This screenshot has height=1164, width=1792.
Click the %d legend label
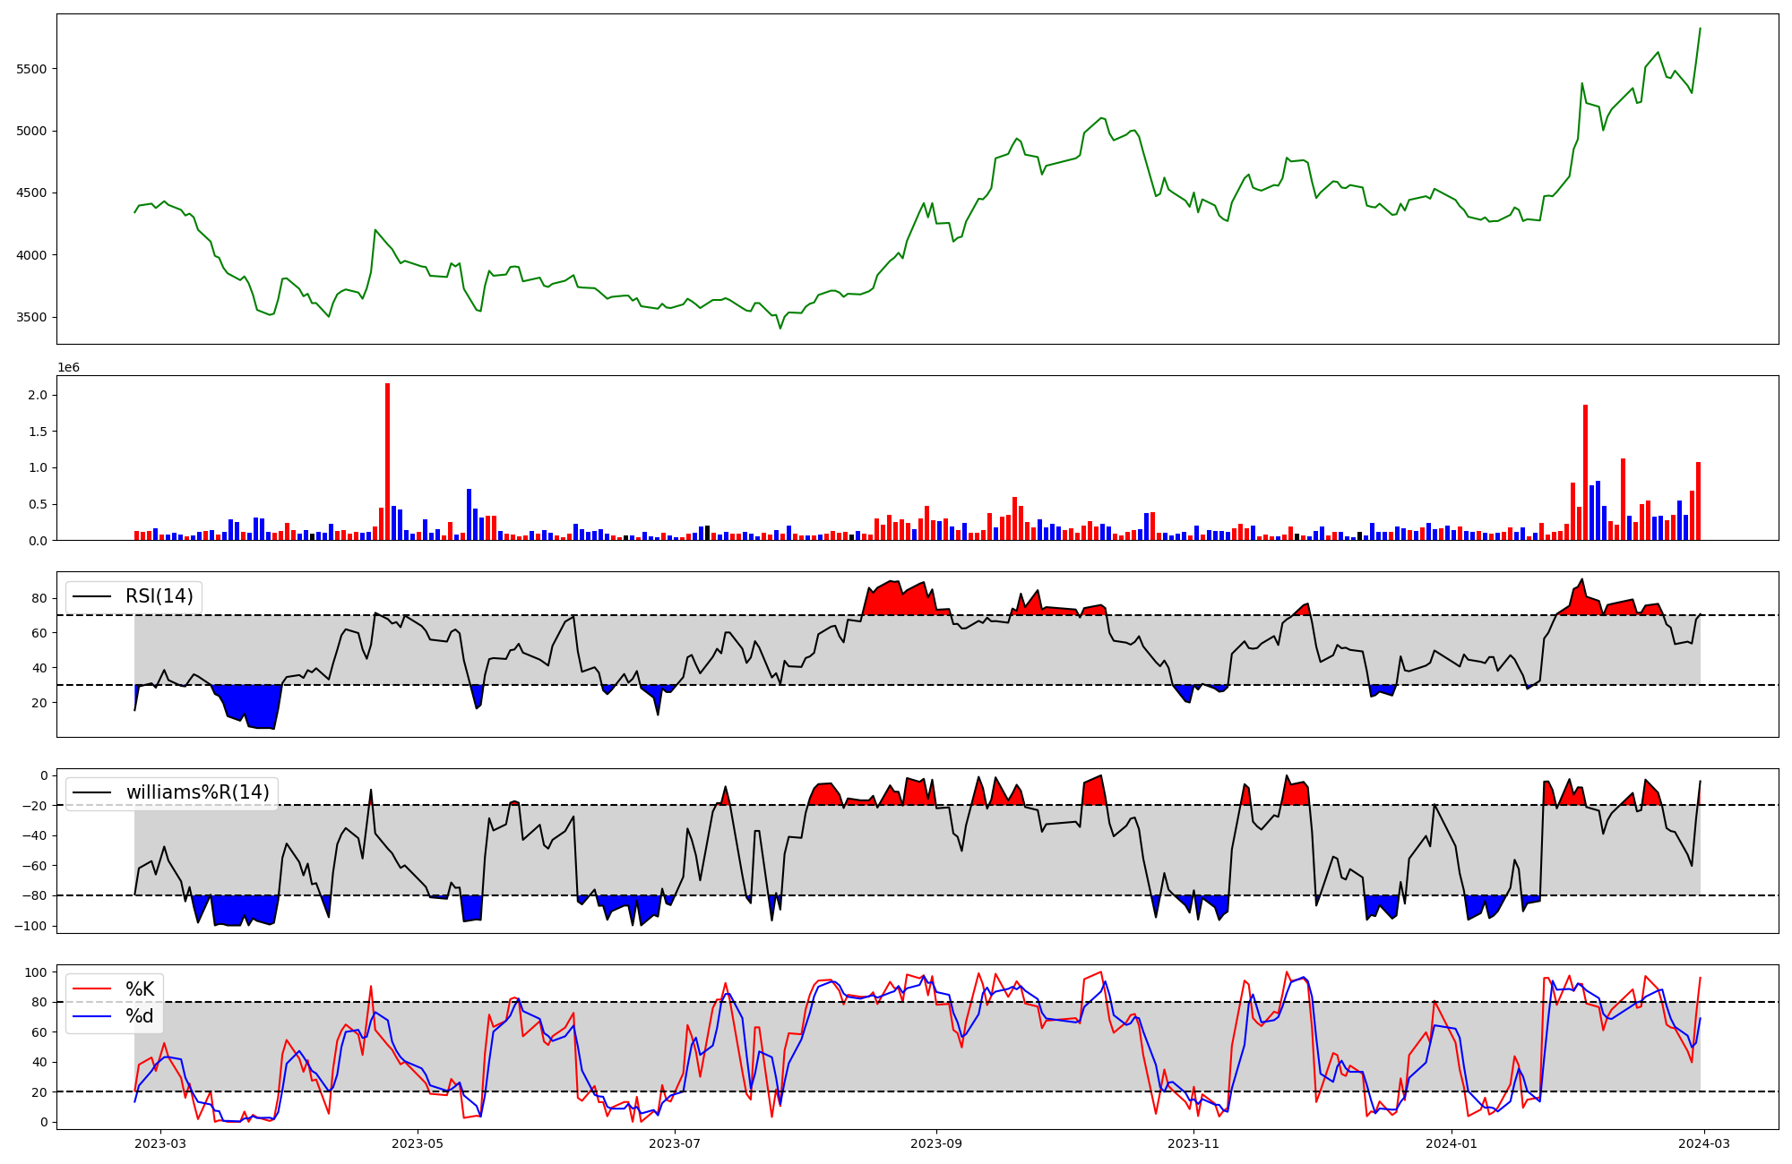(x=140, y=1016)
